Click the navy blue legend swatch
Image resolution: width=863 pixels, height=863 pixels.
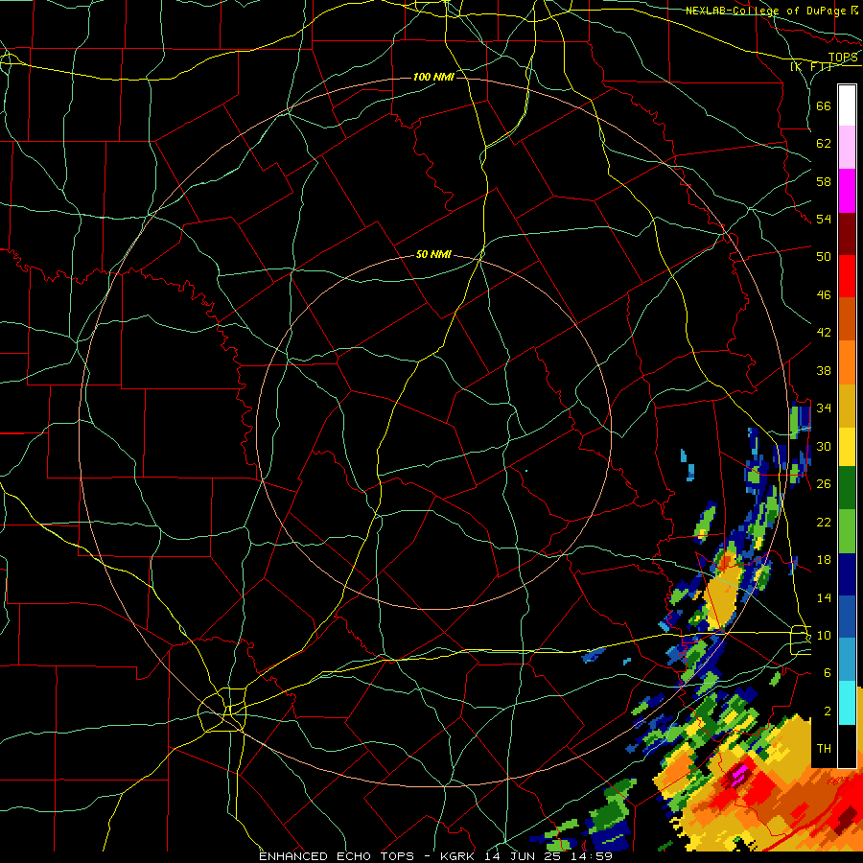pyautogui.click(x=847, y=574)
